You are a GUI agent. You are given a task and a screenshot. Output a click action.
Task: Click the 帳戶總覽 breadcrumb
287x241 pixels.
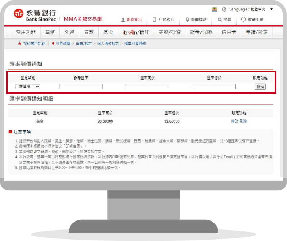63,44
